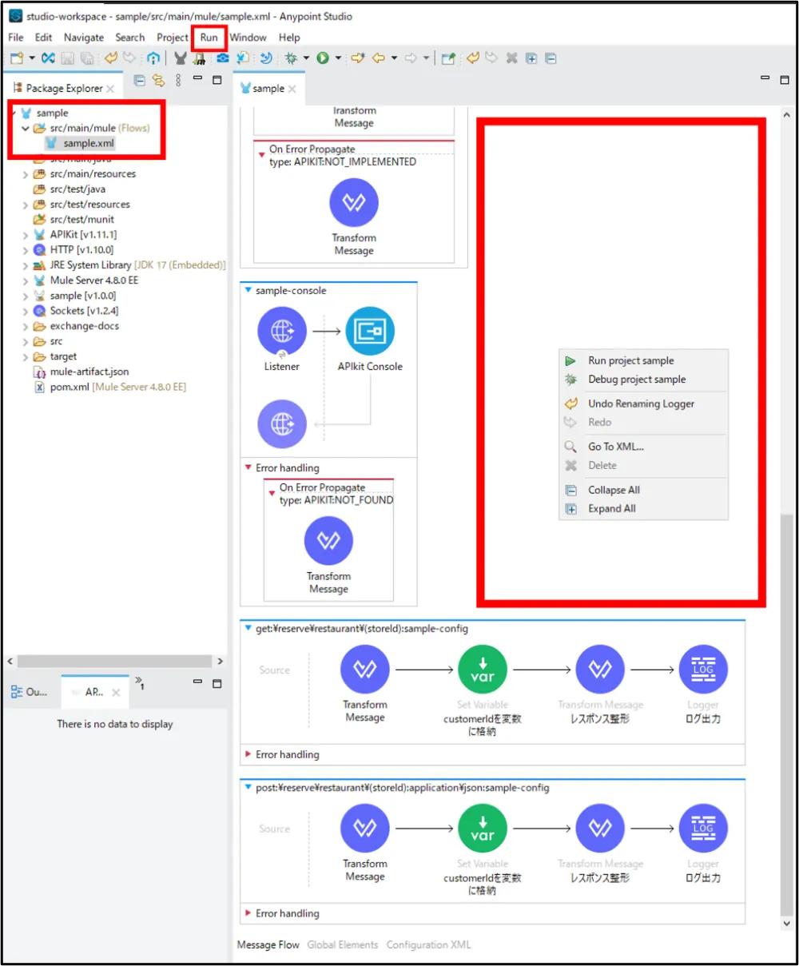Click the Back navigation arrow in the toolbar

tap(379, 58)
